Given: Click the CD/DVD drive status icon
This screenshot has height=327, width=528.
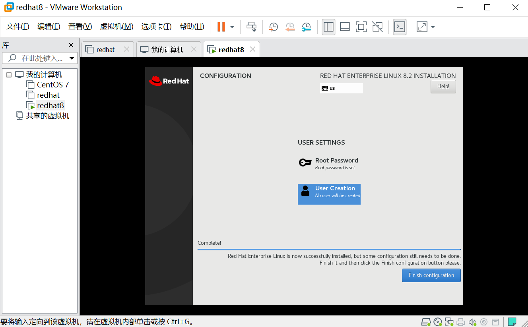Looking at the screenshot, I should [x=438, y=322].
